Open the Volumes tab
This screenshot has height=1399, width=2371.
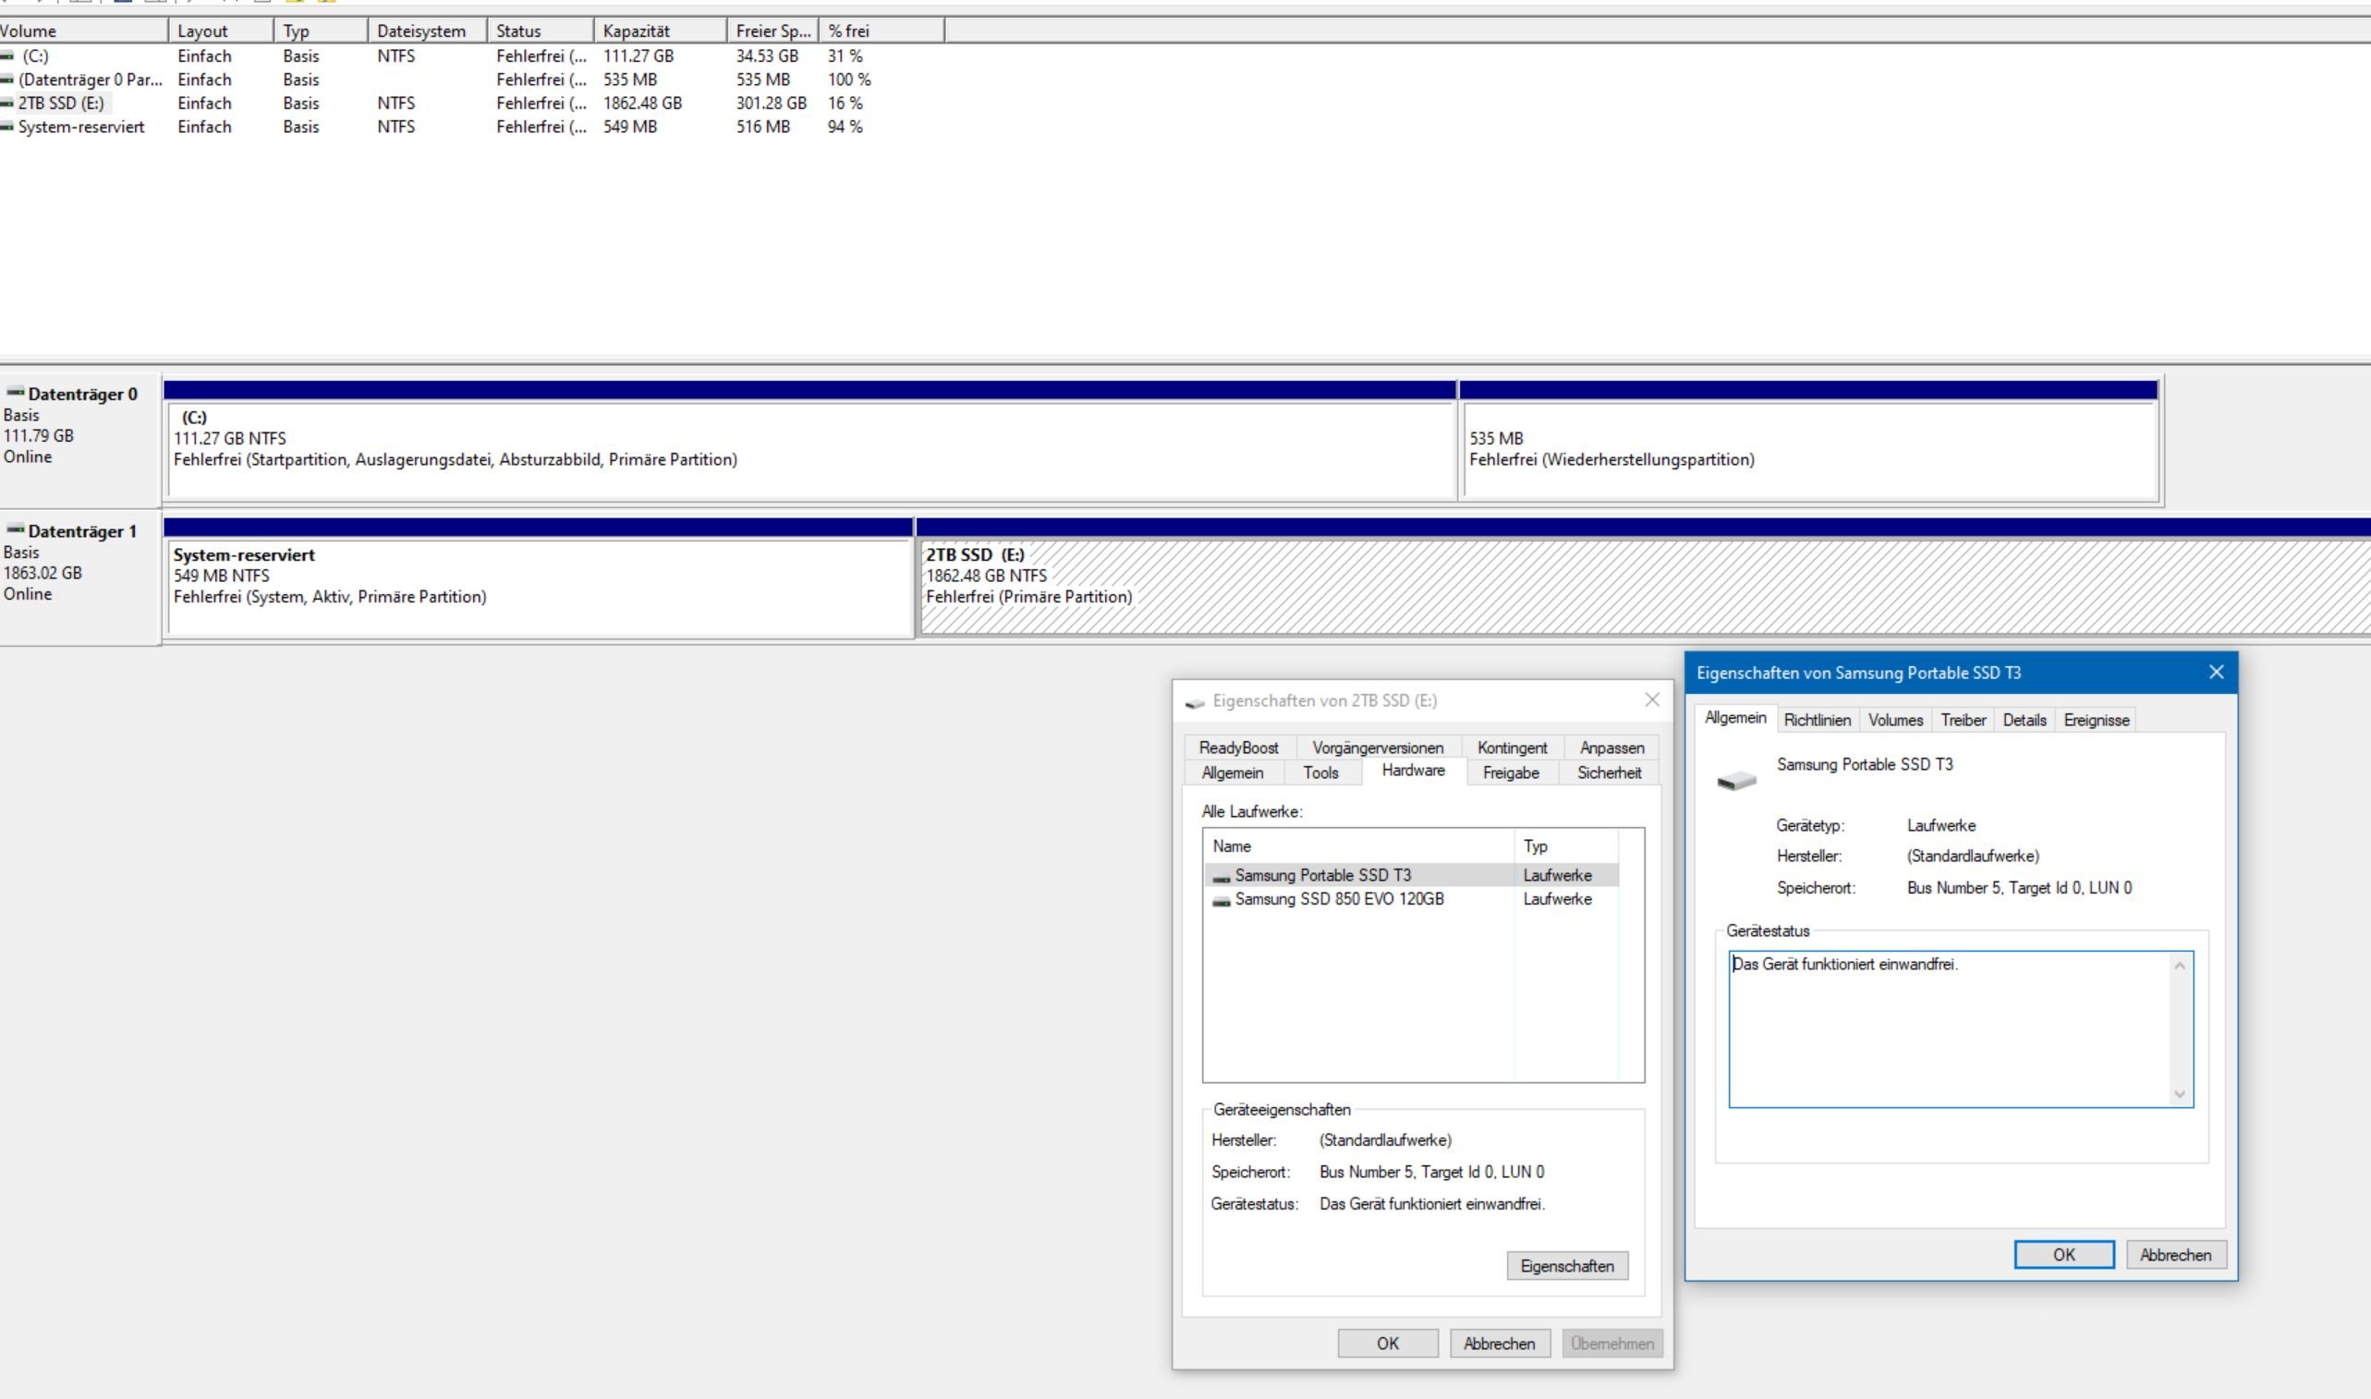[1895, 720]
